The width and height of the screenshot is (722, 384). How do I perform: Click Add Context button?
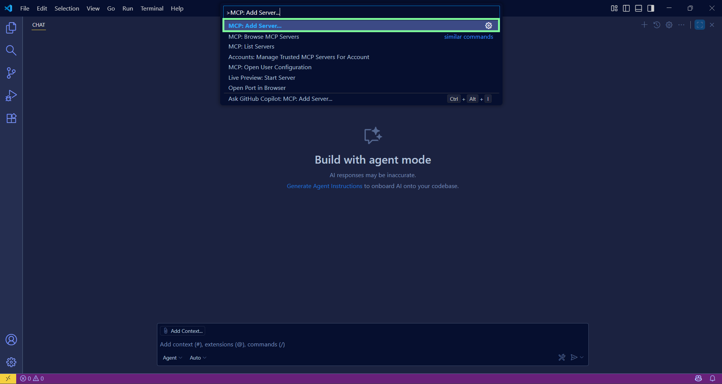(183, 331)
